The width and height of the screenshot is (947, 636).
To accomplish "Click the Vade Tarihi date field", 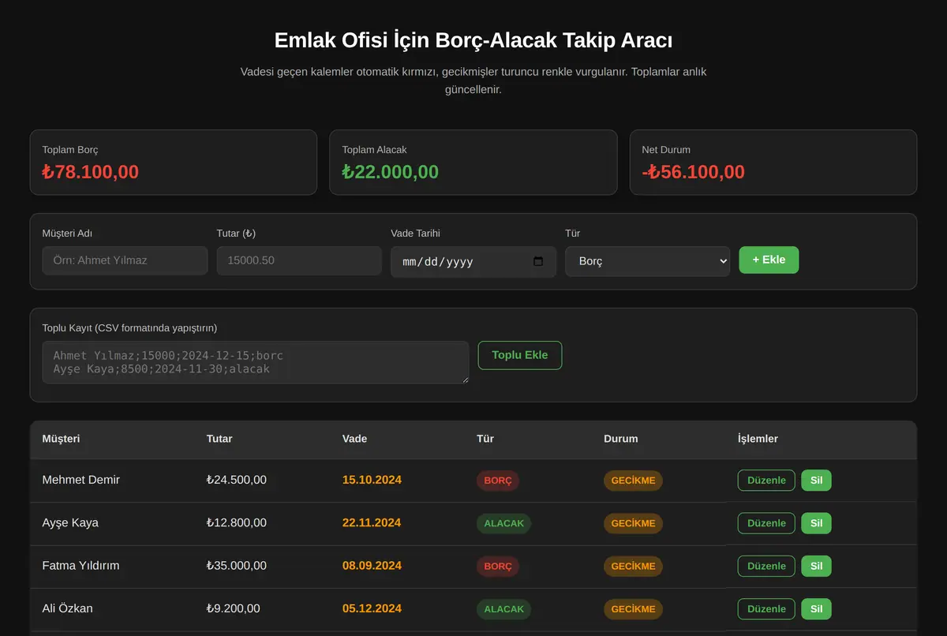I will [x=473, y=262].
